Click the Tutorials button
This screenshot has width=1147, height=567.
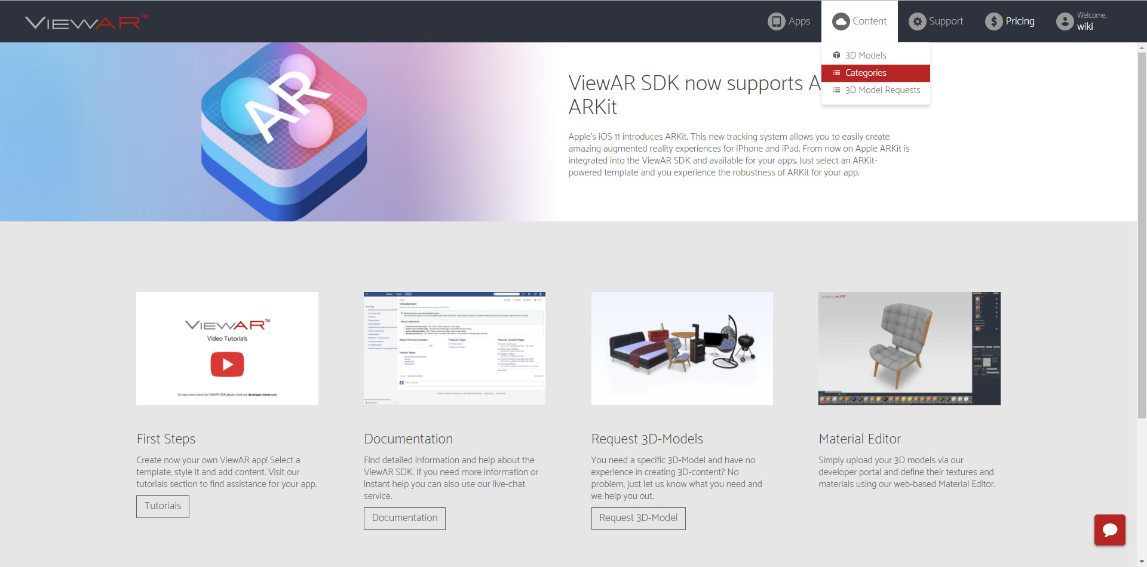coord(162,506)
